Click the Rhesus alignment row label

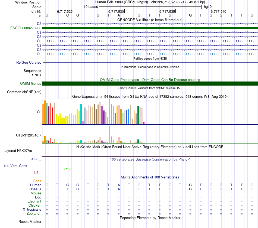pos(35,189)
